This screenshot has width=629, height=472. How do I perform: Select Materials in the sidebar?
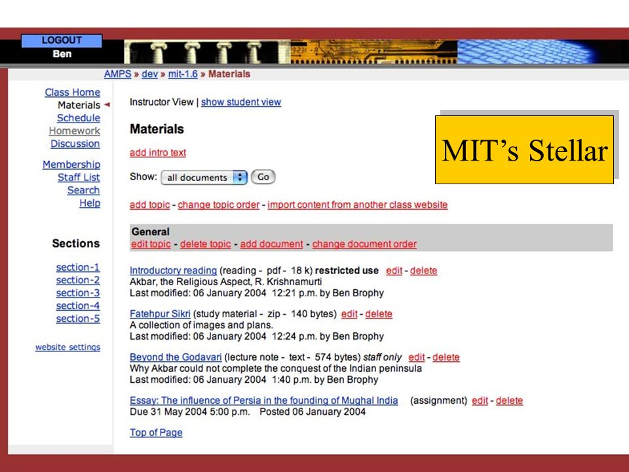tap(79, 105)
